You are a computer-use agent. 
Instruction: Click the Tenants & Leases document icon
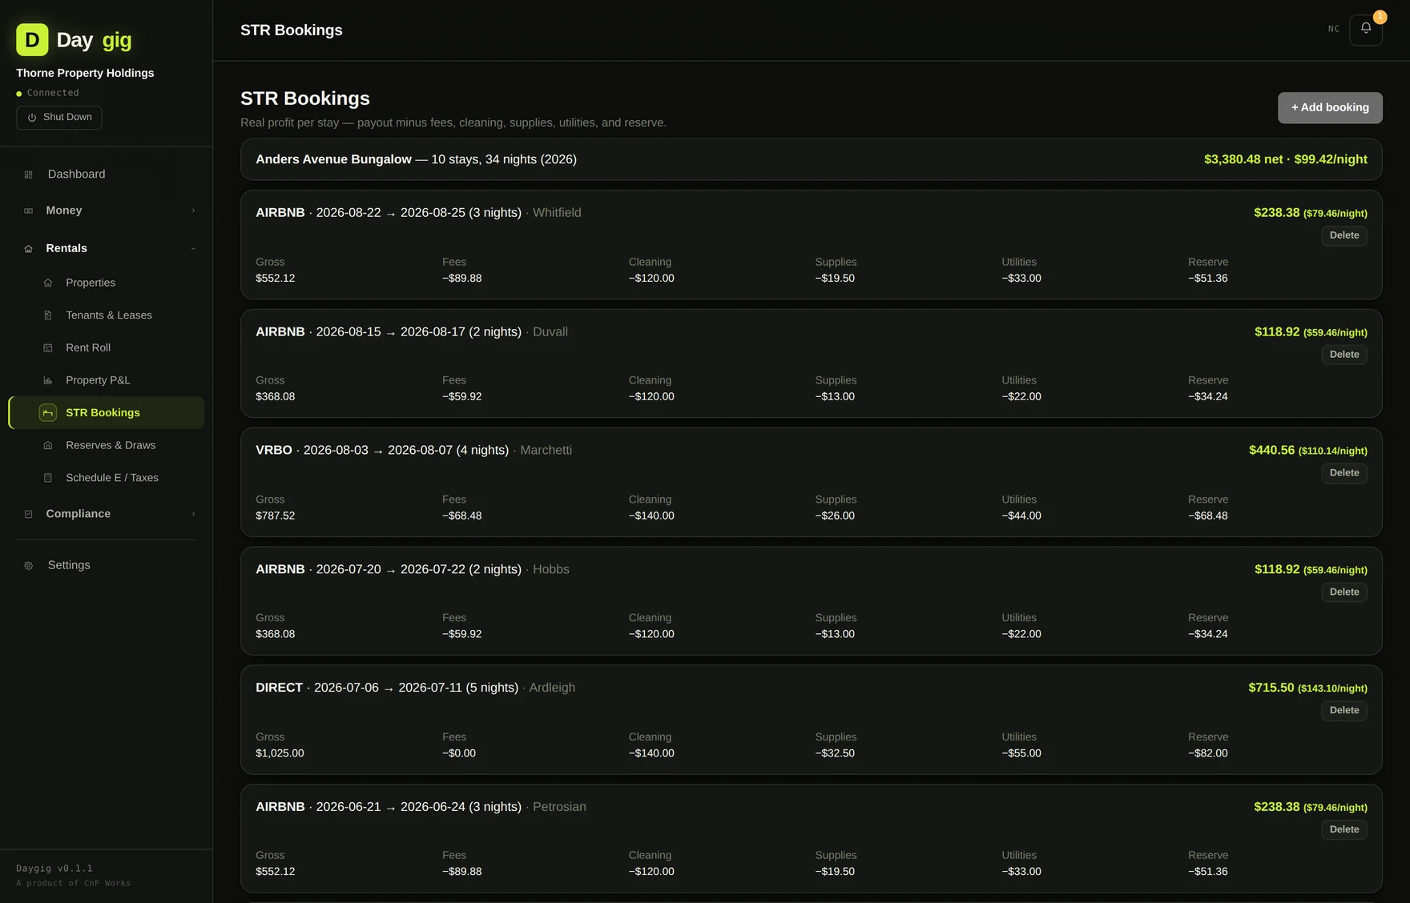48,315
